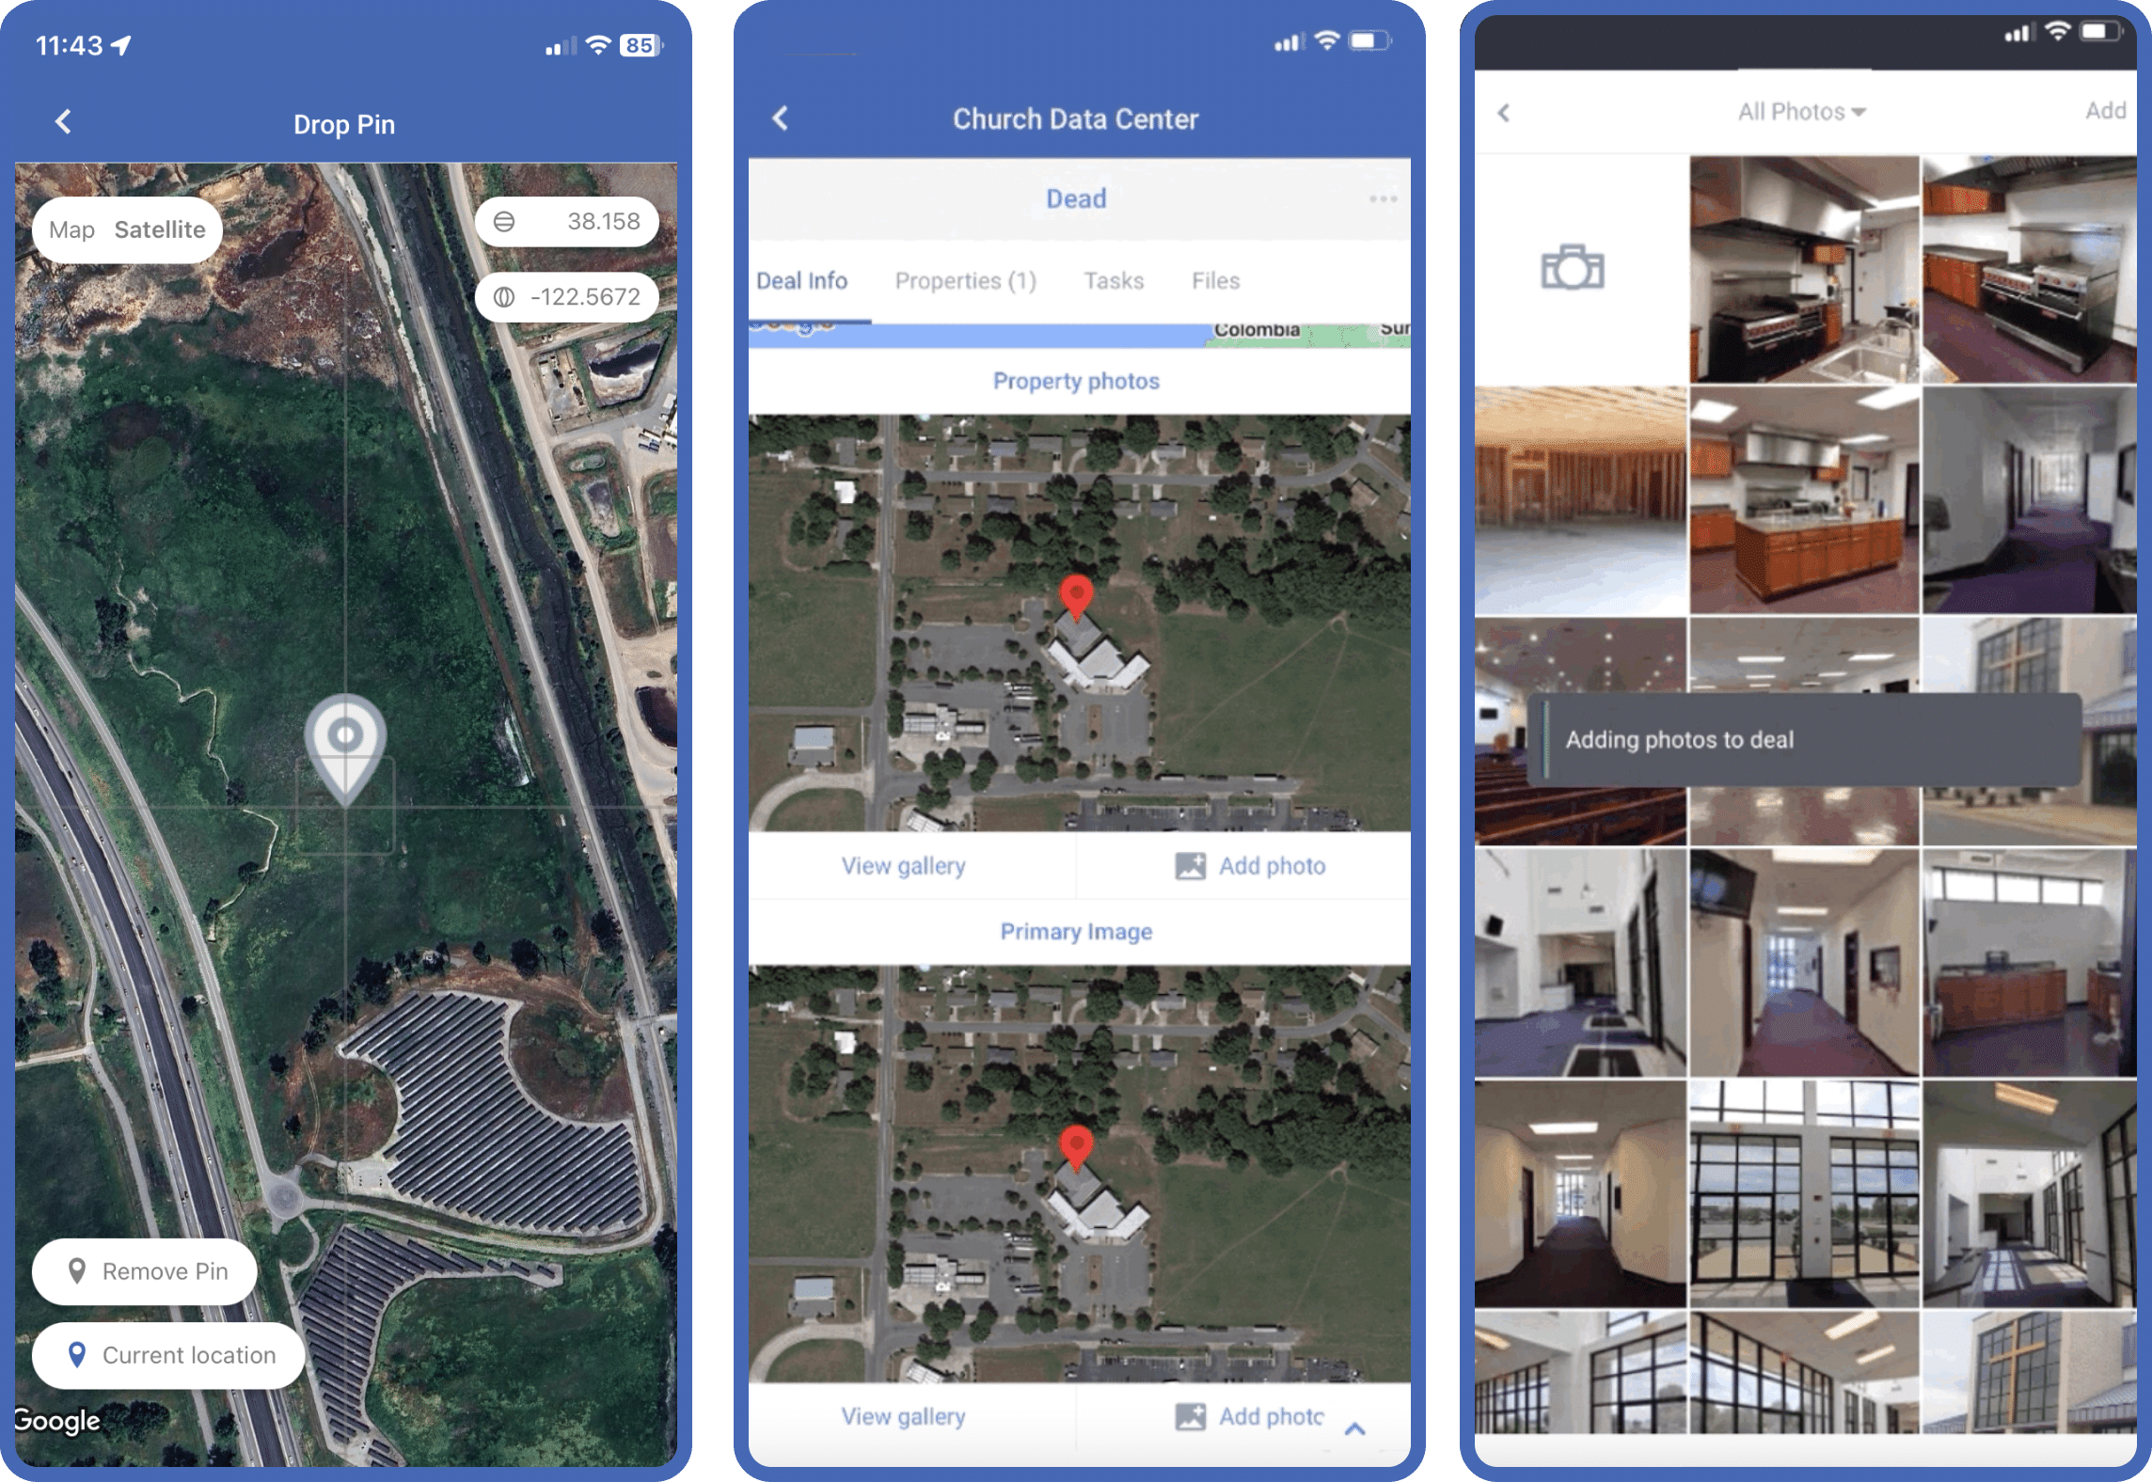Tap the satellite view toggle
Viewport: 2152px width, 1482px height.
tap(159, 229)
